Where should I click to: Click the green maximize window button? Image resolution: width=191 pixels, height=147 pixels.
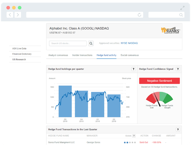(x=20, y=8)
